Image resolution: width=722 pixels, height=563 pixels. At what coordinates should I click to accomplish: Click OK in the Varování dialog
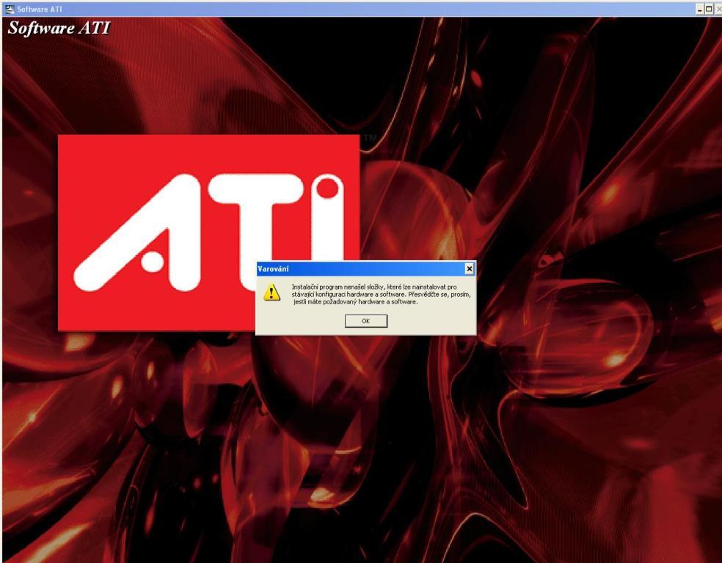pos(366,321)
